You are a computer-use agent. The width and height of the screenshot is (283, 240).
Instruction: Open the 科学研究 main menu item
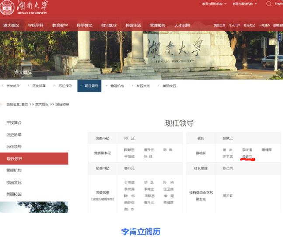pyautogui.click(x=84, y=25)
